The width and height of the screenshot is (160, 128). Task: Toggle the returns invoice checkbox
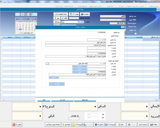tap(136, 34)
